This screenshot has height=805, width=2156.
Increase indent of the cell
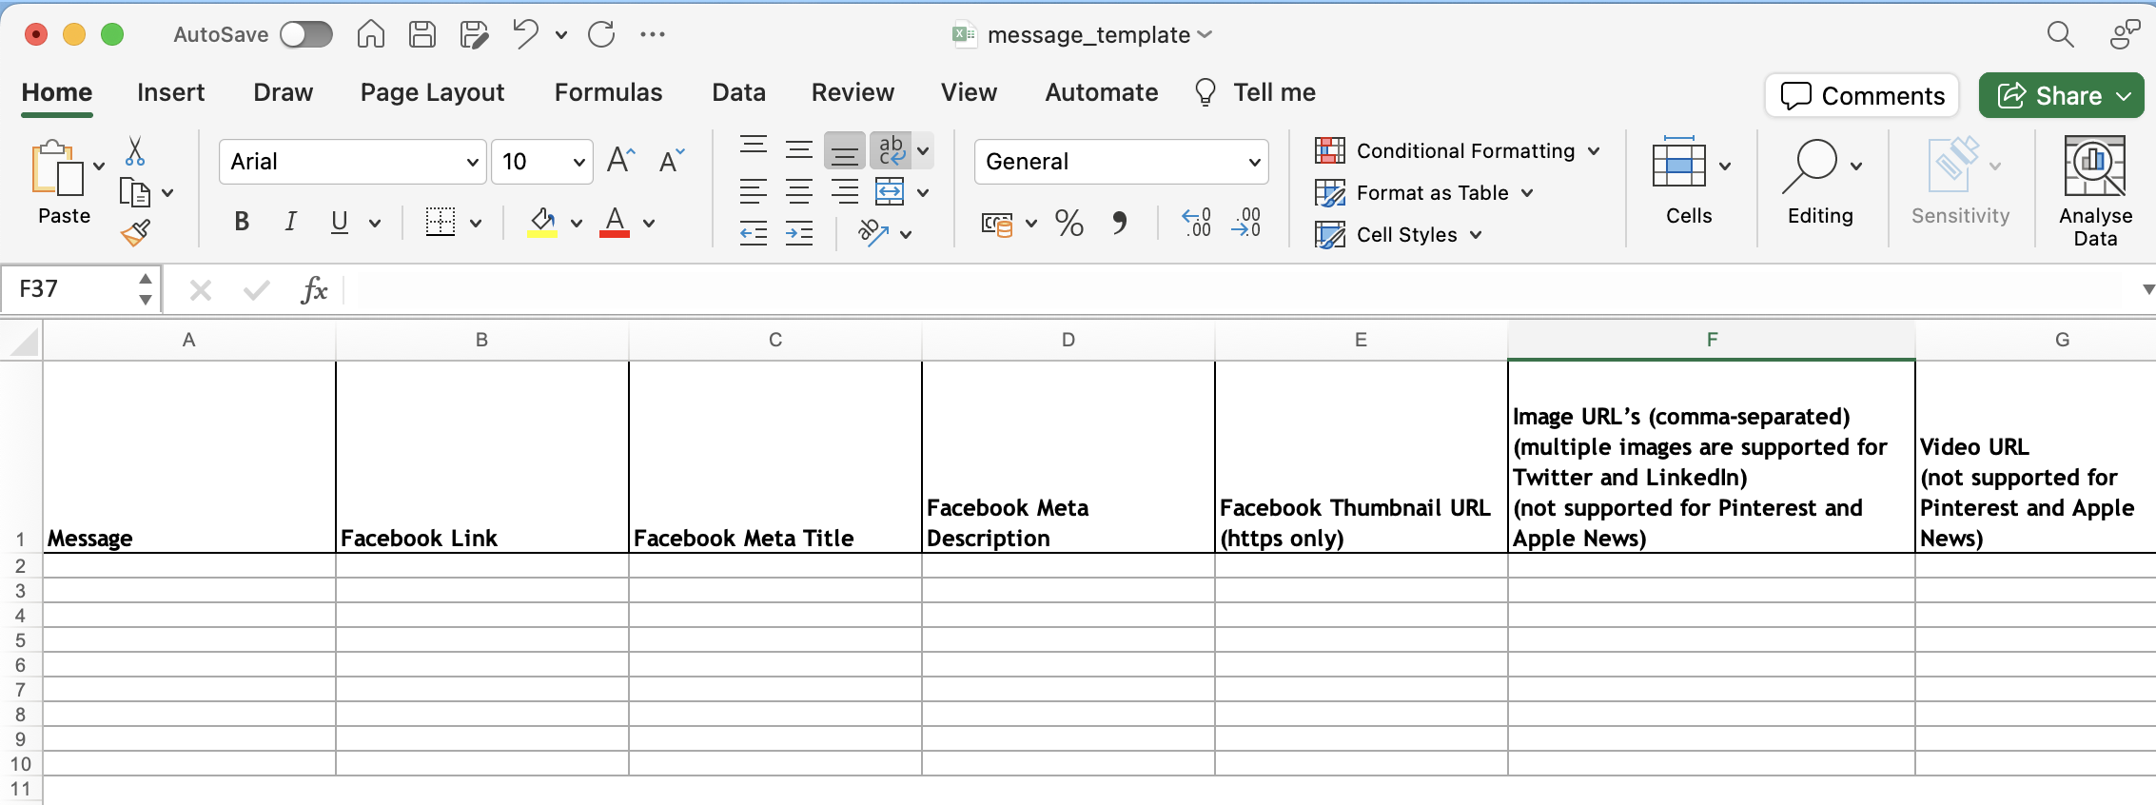click(799, 233)
